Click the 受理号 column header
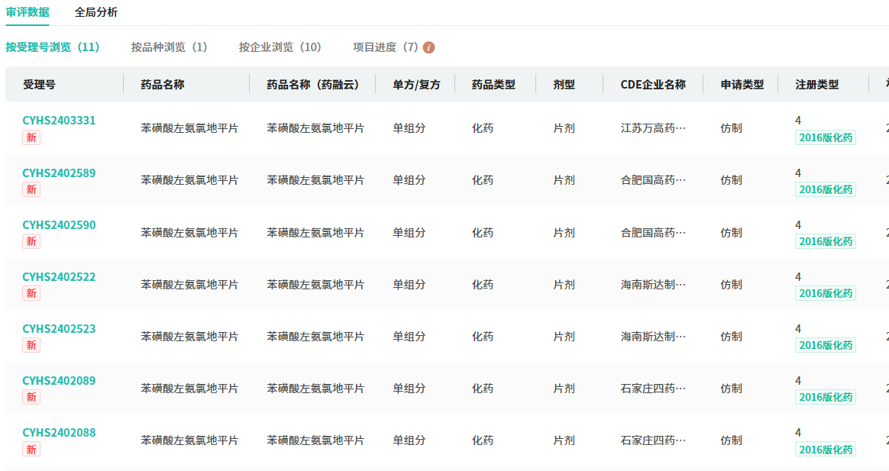889x471 pixels. pyautogui.click(x=39, y=85)
